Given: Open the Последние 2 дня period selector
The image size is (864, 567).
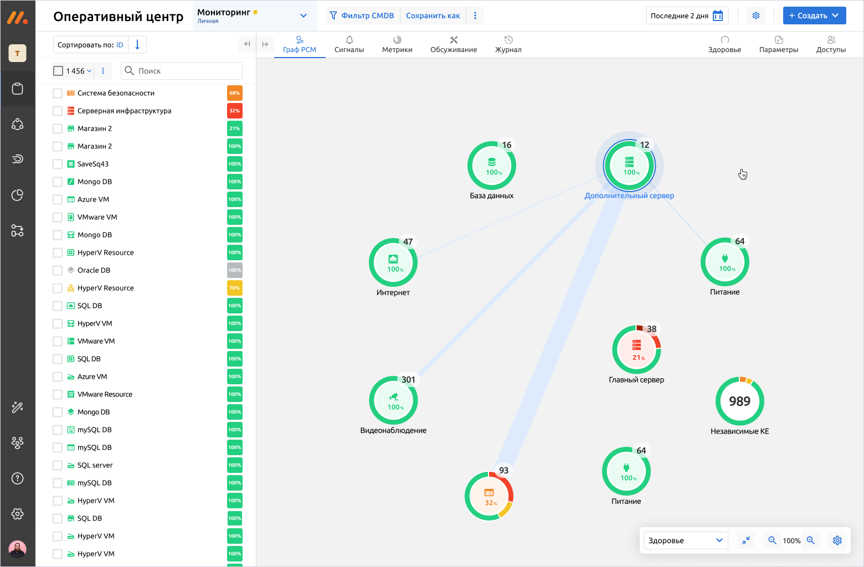Looking at the screenshot, I should [x=687, y=16].
